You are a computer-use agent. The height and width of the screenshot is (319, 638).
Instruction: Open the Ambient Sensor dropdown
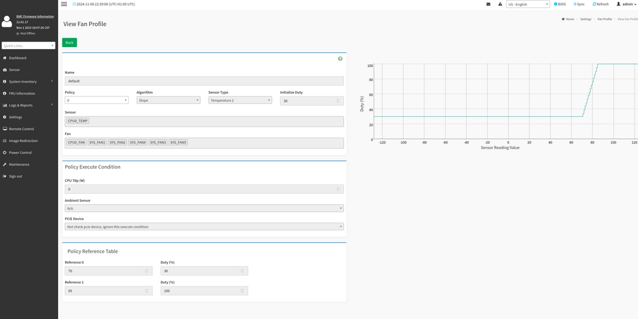pos(204,209)
